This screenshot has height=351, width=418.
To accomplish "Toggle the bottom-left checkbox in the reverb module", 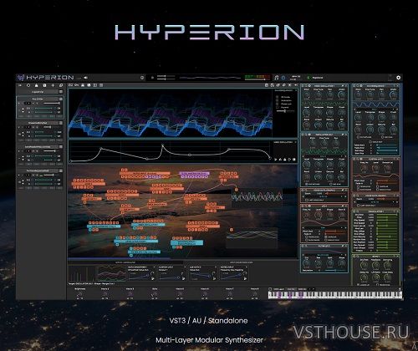I will coord(359,284).
